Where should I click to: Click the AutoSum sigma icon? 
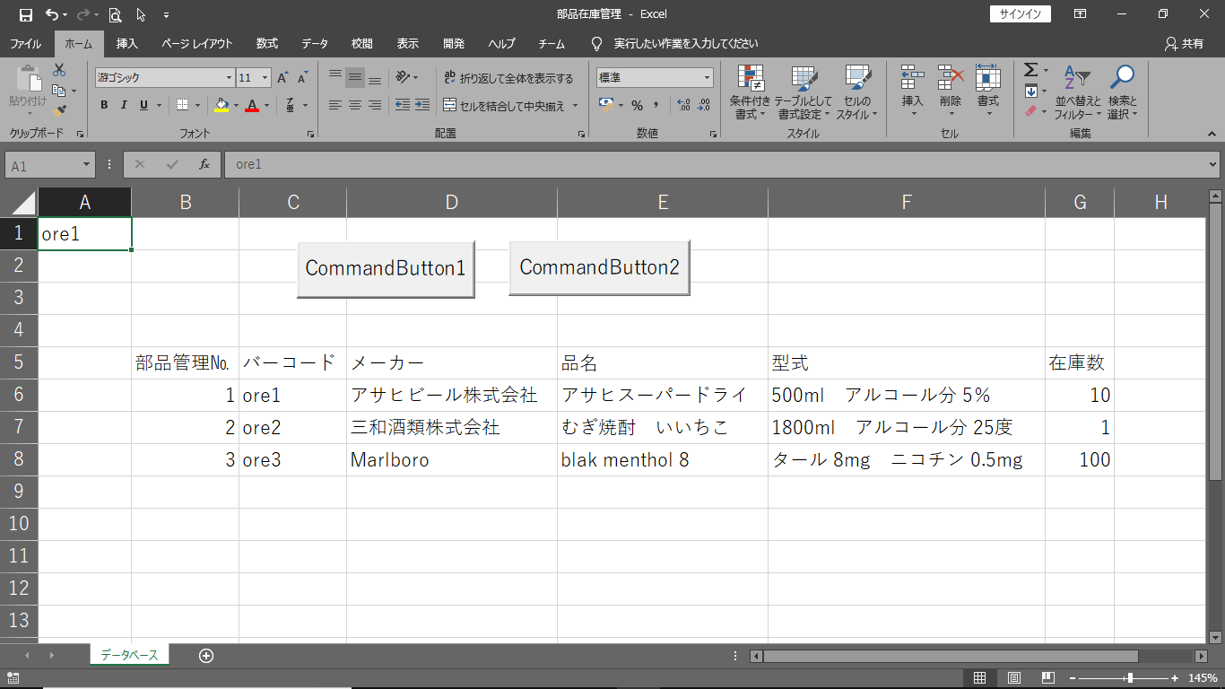[1030, 70]
